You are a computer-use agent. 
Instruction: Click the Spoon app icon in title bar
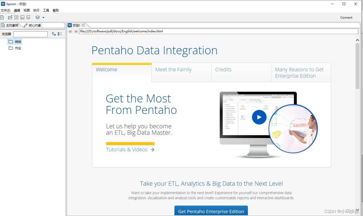click(3, 4)
